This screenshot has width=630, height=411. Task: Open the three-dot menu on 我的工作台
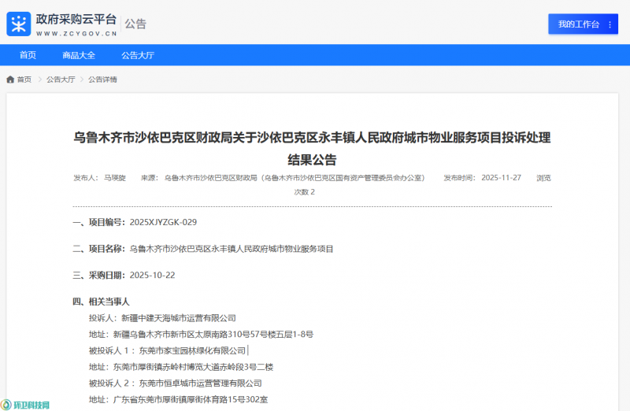(x=610, y=24)
